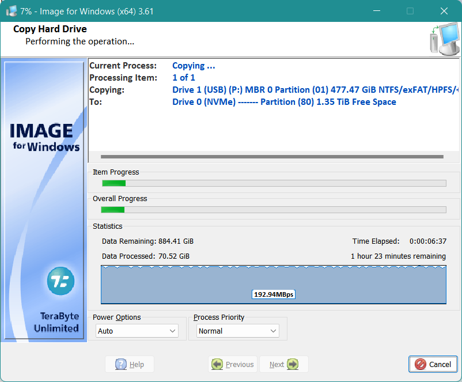The width and height of the screenshot is (462, 382).
Task: Click the 192.94MBps speed label
Action: pos(274,294)
